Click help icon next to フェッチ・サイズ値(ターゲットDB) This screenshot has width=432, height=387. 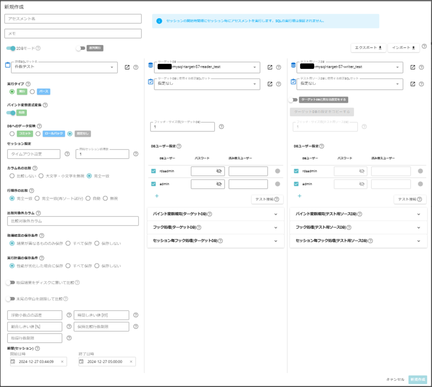(x=221, y=127)
